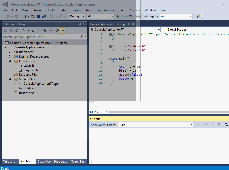Toggle Show All Files in Solution Explorer
This screenshot has height=170, width=229.
44,31
